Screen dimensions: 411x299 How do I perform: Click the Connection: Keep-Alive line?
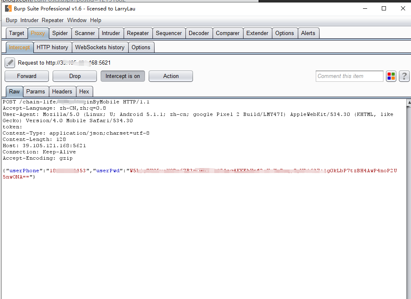39,152
